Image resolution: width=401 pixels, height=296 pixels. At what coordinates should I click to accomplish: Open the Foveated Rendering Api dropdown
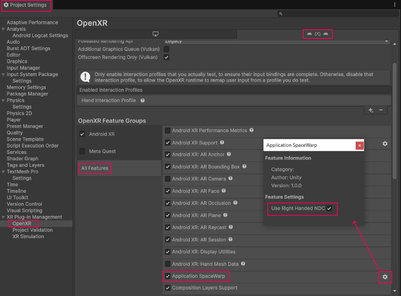(x=276, y=41)
